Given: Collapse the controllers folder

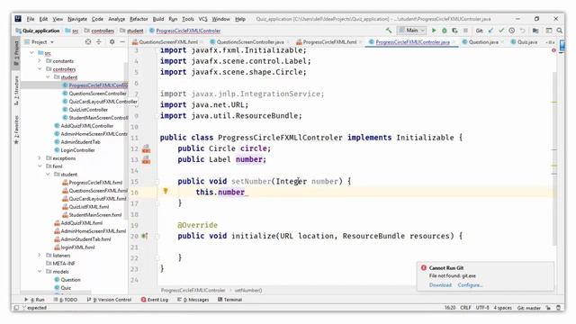Looking at the screenshot, I should [40, 69].
